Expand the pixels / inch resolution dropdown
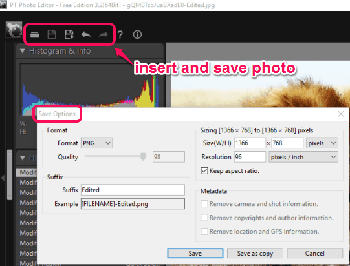This screenshot has height=266, width=350. pos(303,157)
